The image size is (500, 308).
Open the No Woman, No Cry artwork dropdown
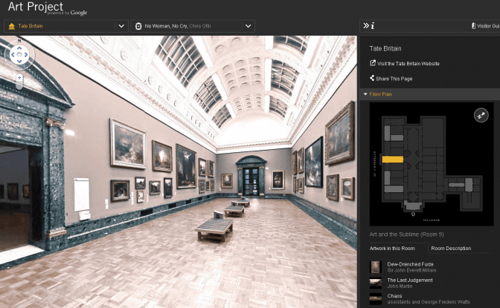click(x=248, y=26)
